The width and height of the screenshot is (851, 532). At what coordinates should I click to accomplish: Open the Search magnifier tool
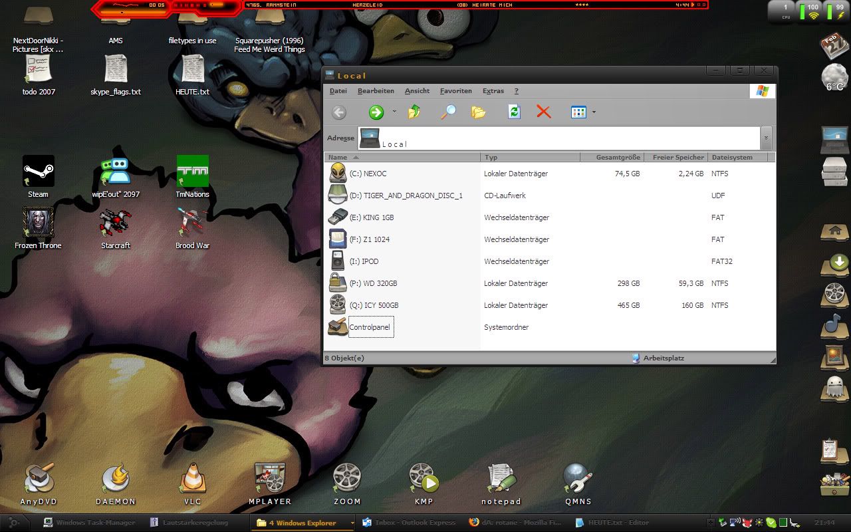[449, 112]
